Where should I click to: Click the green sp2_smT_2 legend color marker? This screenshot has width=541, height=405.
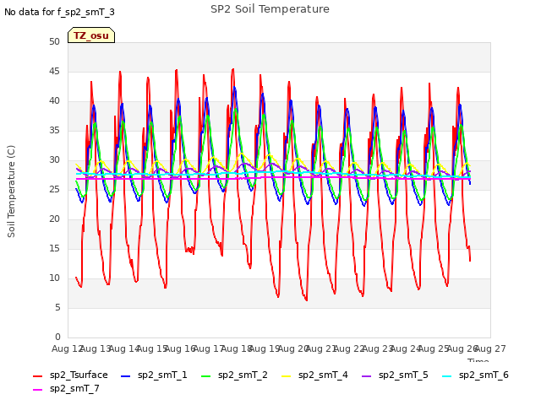click(x=206, y=376)
